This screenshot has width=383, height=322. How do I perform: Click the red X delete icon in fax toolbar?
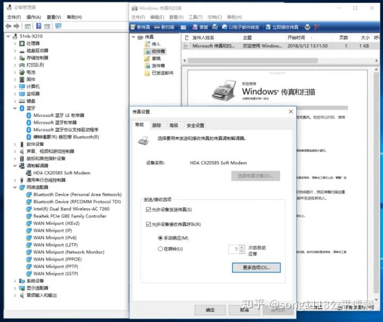pos(317,27)
